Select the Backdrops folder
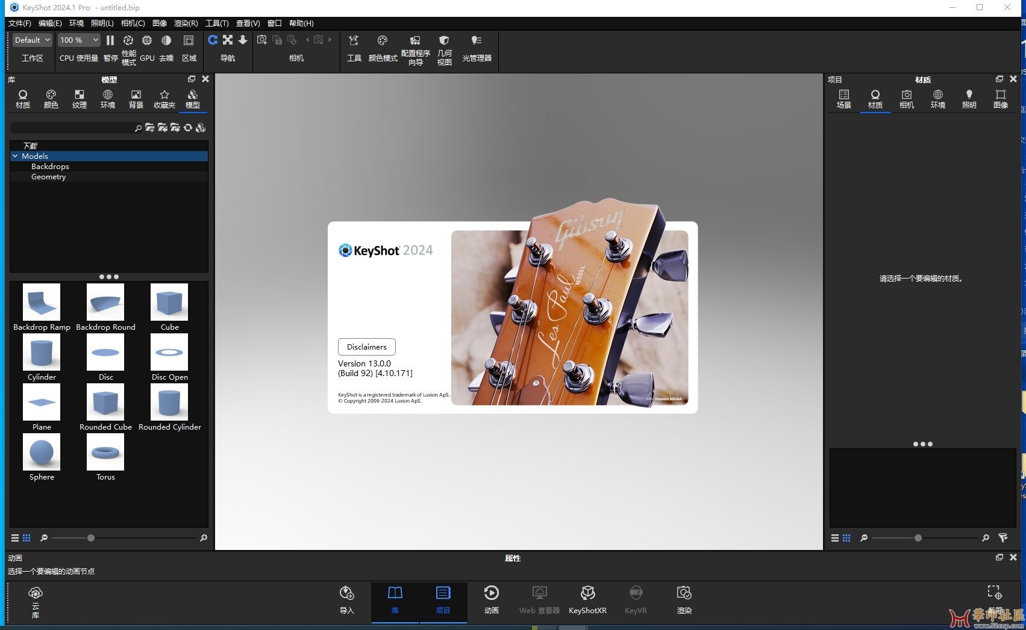The image size is (1026, 630). pos(50,166)
